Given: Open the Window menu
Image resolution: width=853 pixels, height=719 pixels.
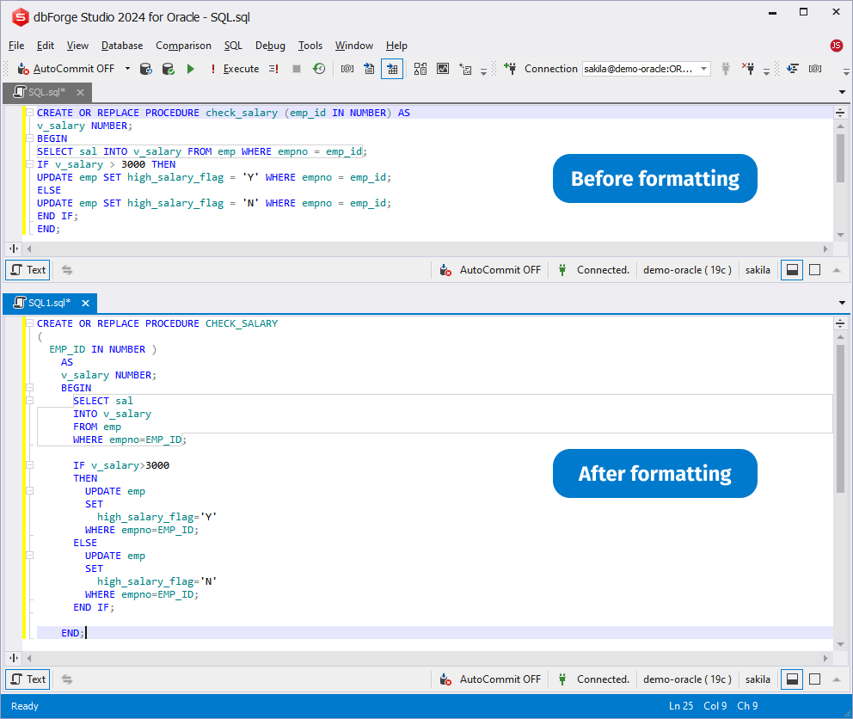Looking at the screenshot, I should pyautogui.click(x=354, y=46).
